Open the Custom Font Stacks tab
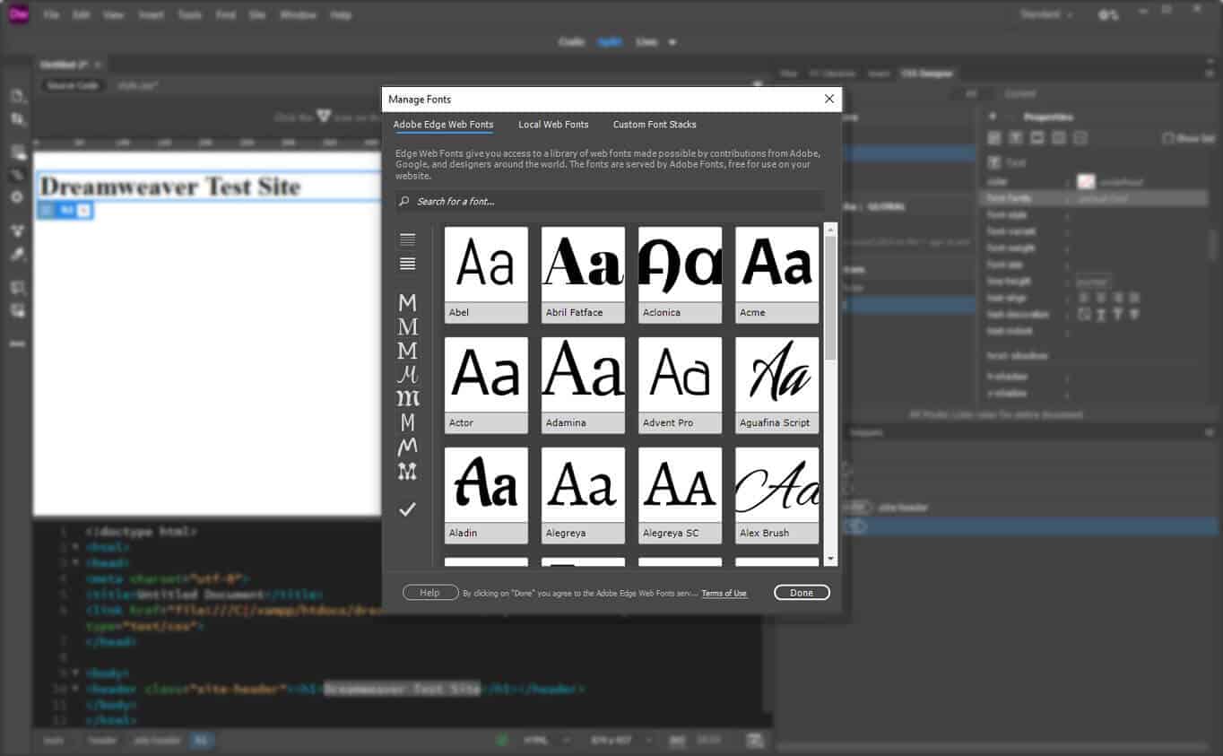 (x=655, y=125)
